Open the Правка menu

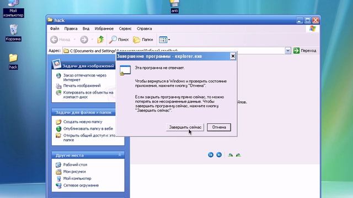tap(71, 29)
